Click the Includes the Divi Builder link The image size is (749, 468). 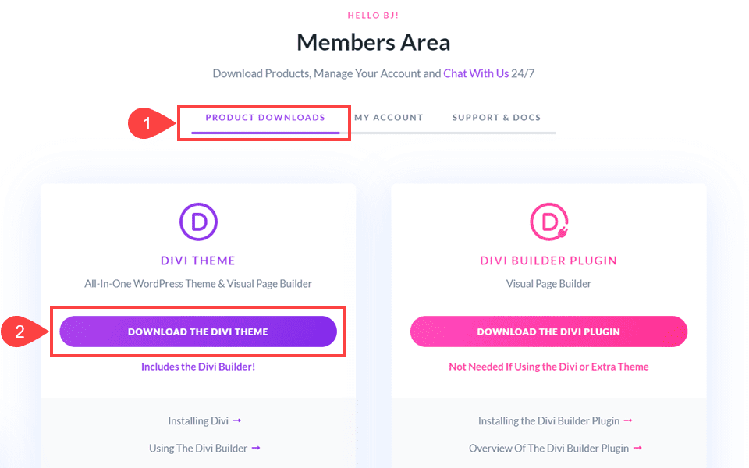pos(198,366)
